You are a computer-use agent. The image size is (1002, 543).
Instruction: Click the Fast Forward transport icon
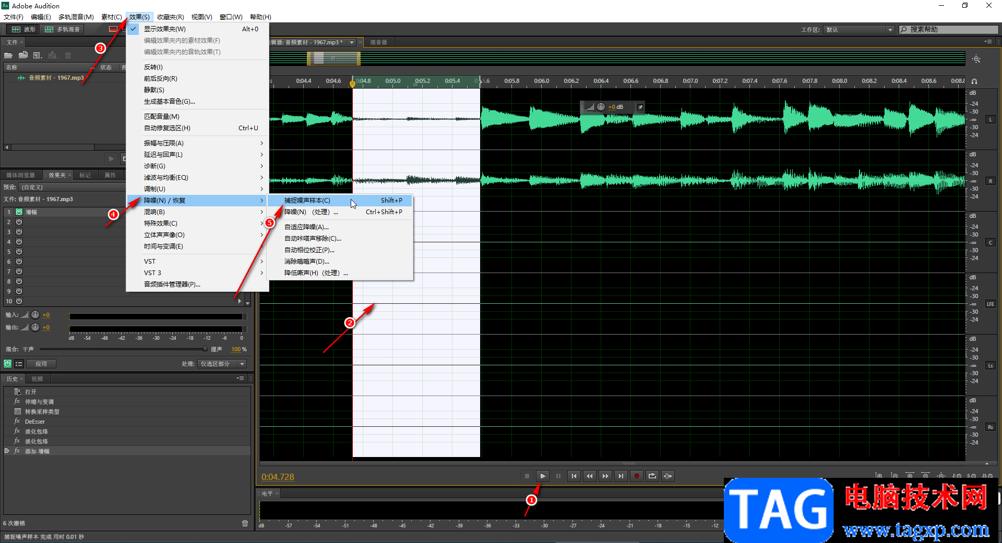click(x=605, y=476)
